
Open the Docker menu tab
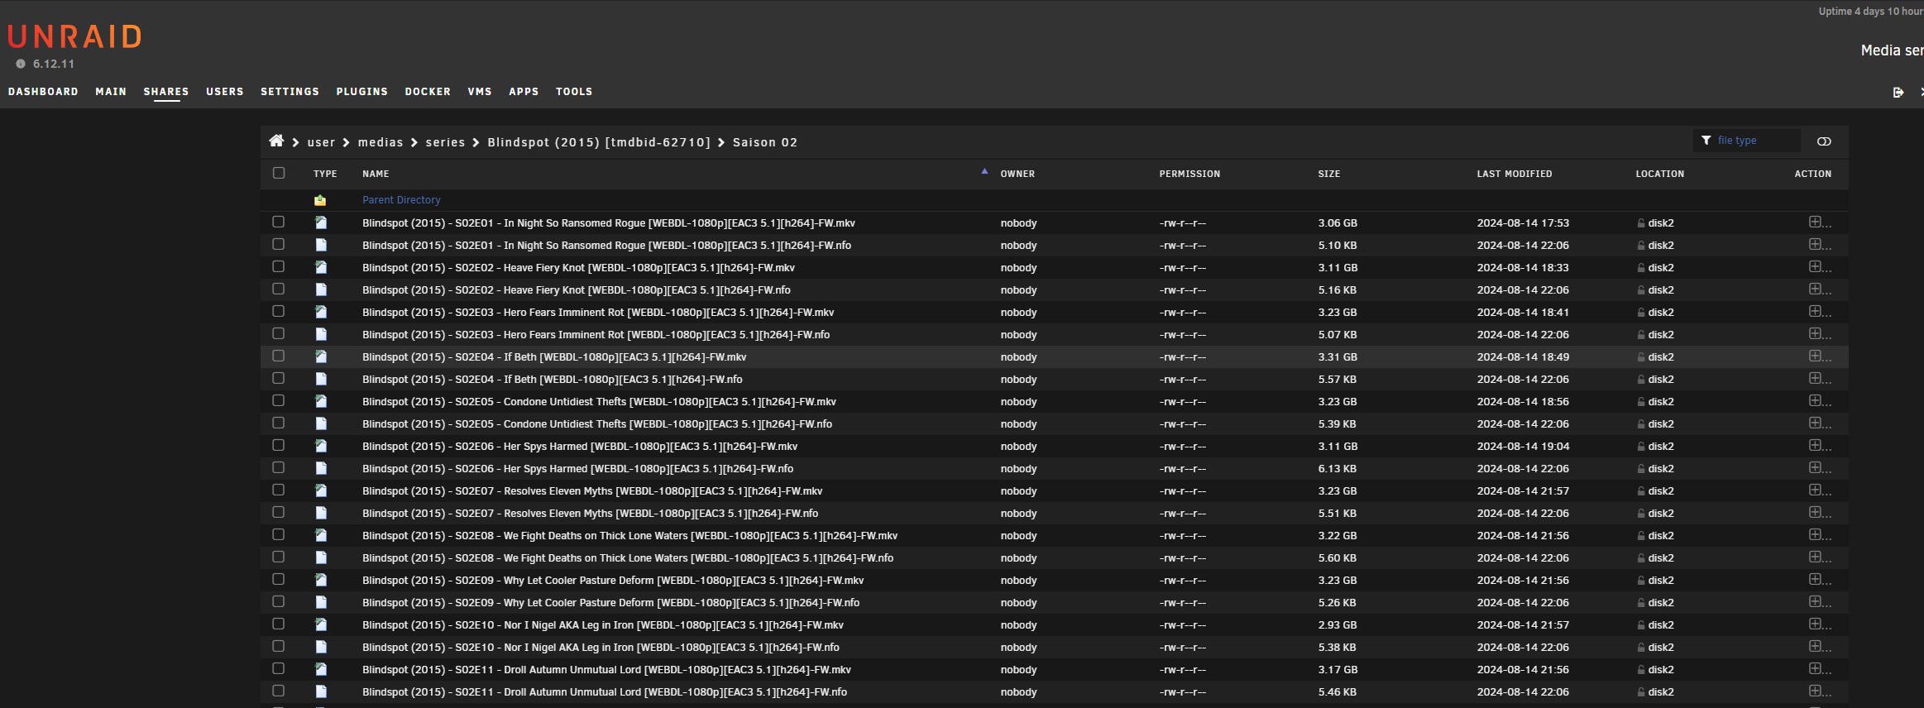428,92
